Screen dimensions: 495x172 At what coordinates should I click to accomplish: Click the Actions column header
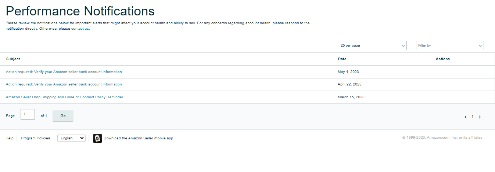(x=443, y=59)
